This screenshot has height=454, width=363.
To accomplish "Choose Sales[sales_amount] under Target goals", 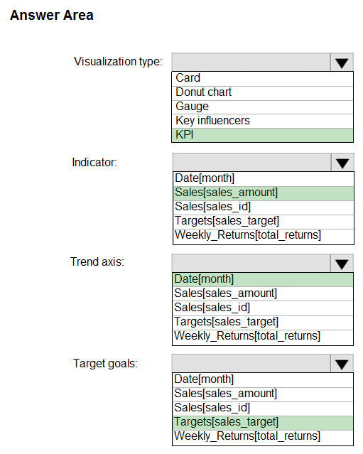I will click(x=263, y=394).
